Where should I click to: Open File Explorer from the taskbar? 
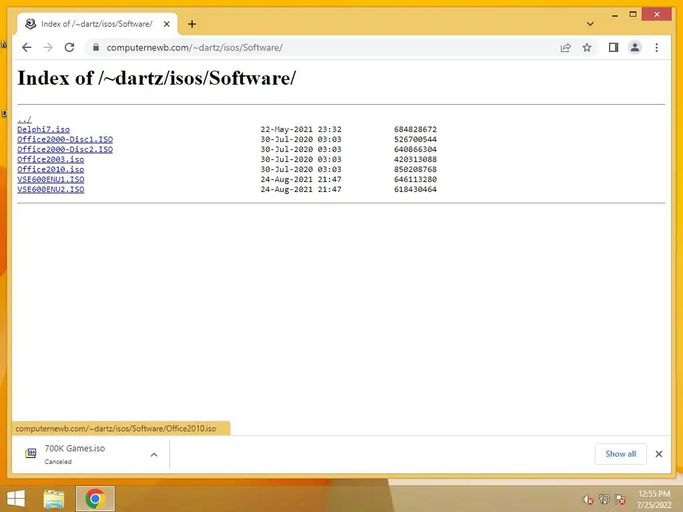(x=54, y=499)
